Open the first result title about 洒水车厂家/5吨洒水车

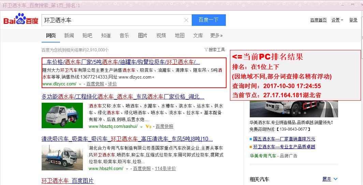pos(121,62)
